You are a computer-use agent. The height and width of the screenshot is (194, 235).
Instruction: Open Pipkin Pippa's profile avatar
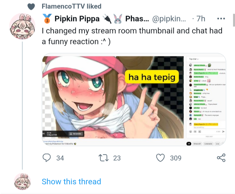22,26
